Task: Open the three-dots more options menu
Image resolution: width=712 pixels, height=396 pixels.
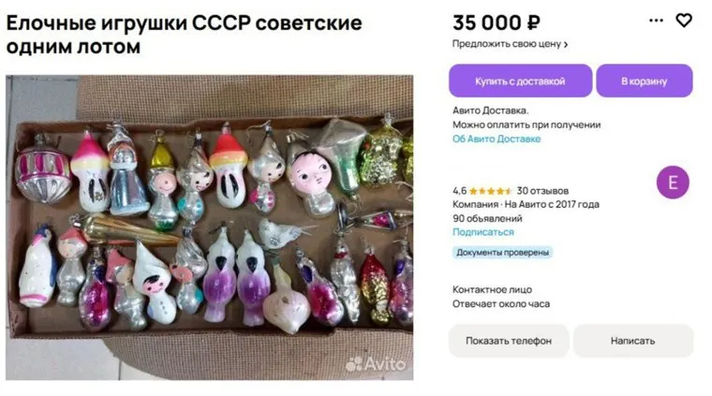Action: (656, 21)
